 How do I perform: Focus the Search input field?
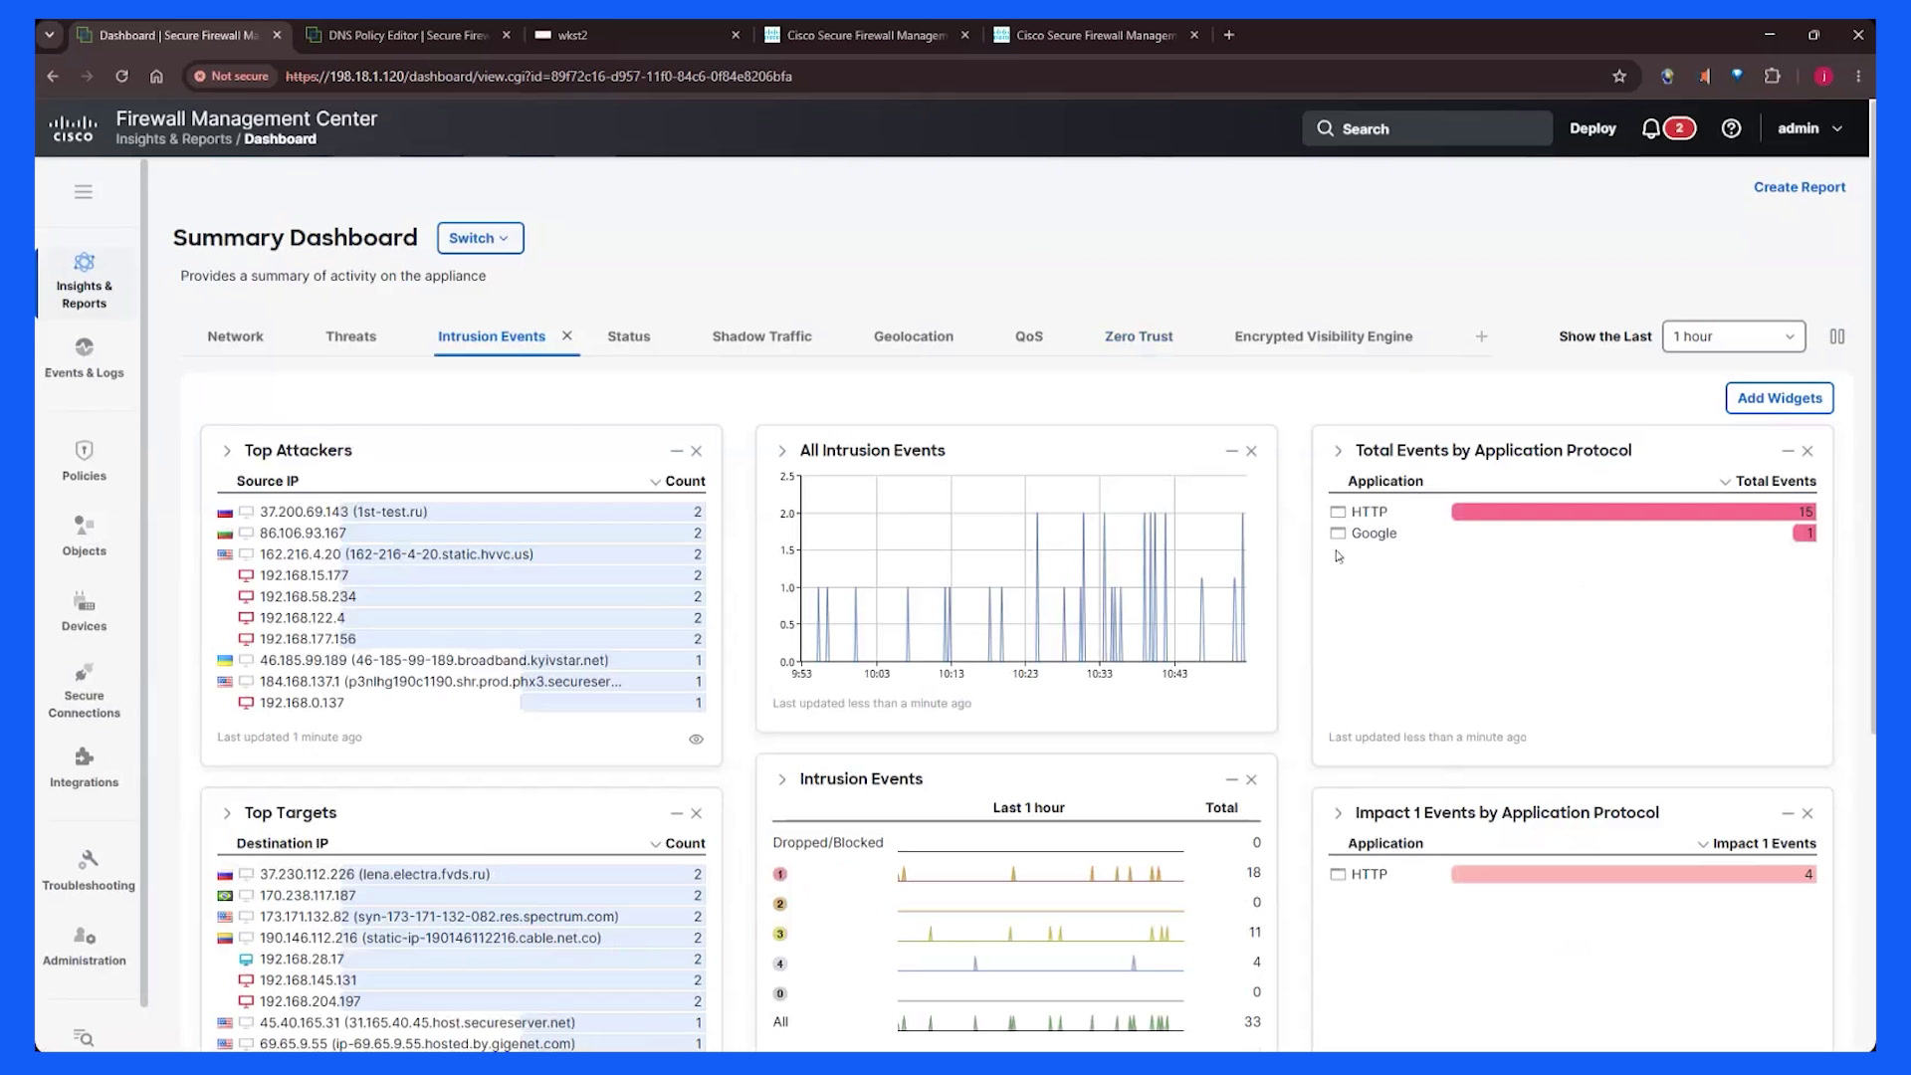1427,128
